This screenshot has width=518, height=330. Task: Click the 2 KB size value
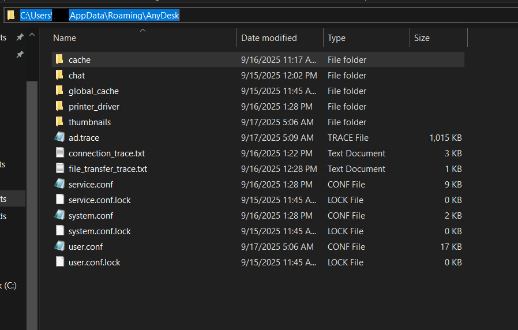pos(453,216)
